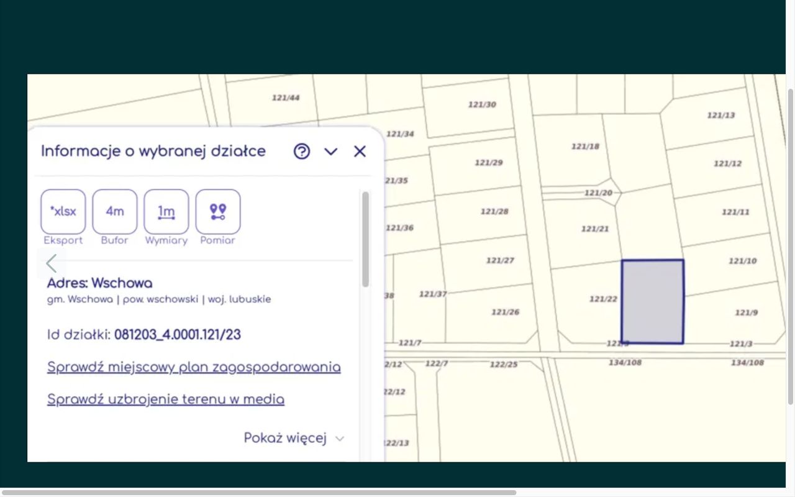Image resolution: width=795 pixels, height=497 pixels.
Task: Select parcel 121/21 on the map
Action: (x=595, y=229)
